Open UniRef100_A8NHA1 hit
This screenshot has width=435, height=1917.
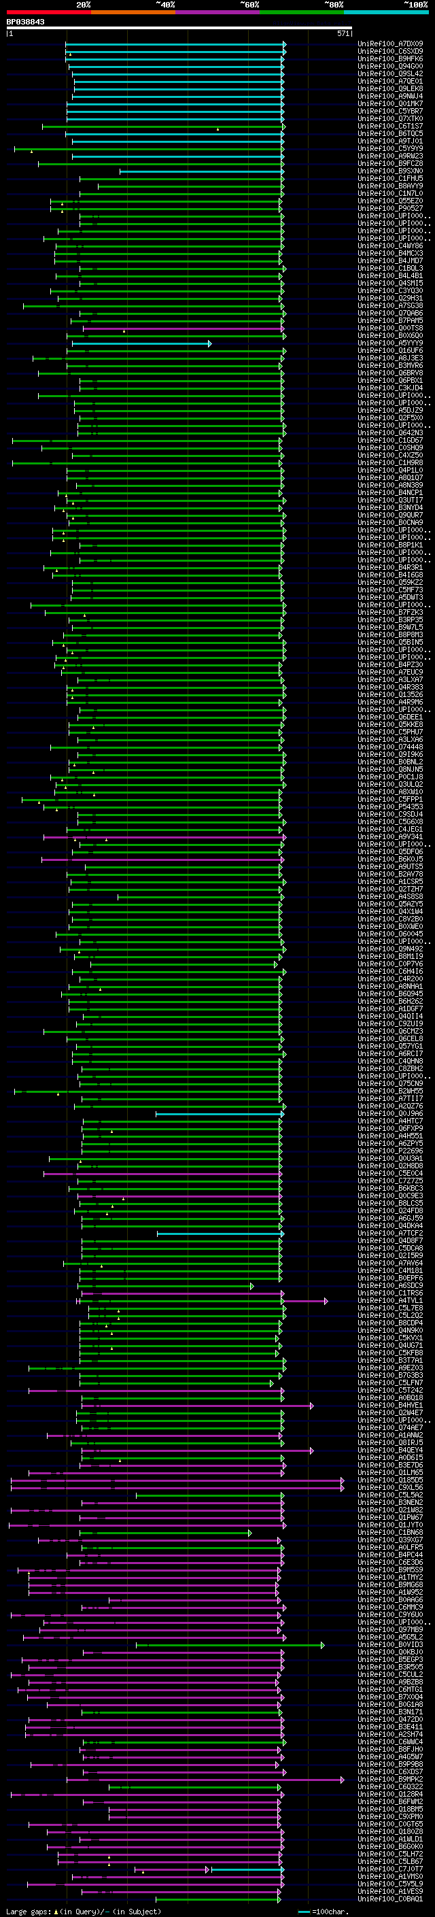pyautogui.click(x=390, y=987)
